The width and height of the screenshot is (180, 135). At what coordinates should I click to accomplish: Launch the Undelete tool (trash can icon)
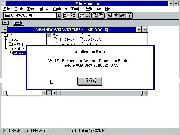pyautogui.click(x=129, y=15)
